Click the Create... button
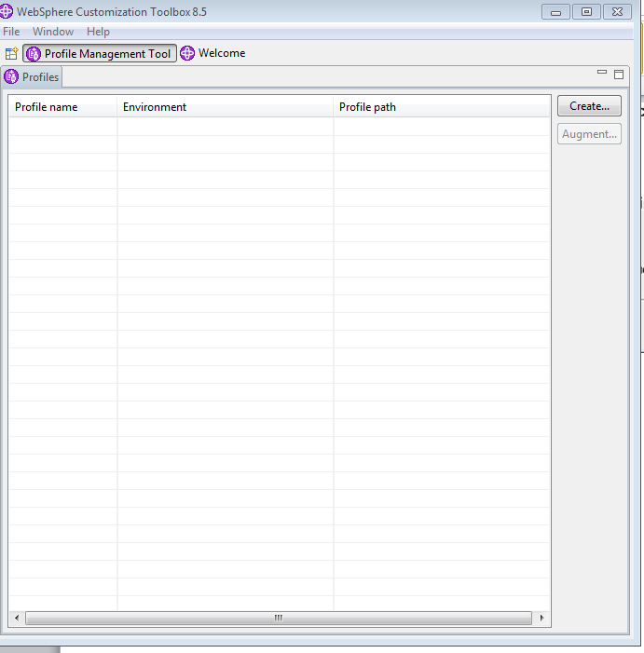 click(x=589, y=106)
